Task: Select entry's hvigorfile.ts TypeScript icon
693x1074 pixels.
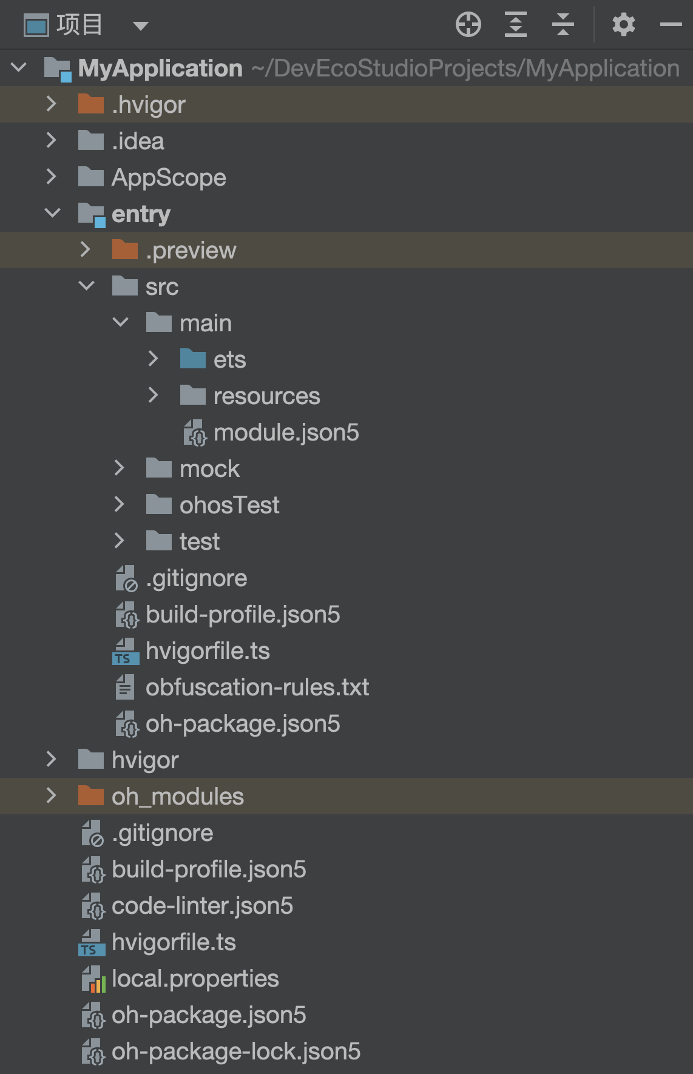Action: [126, 651]
